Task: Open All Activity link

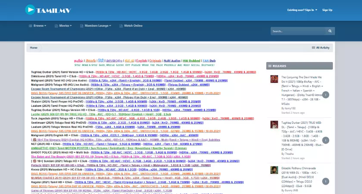Action: tap(321, 47)
